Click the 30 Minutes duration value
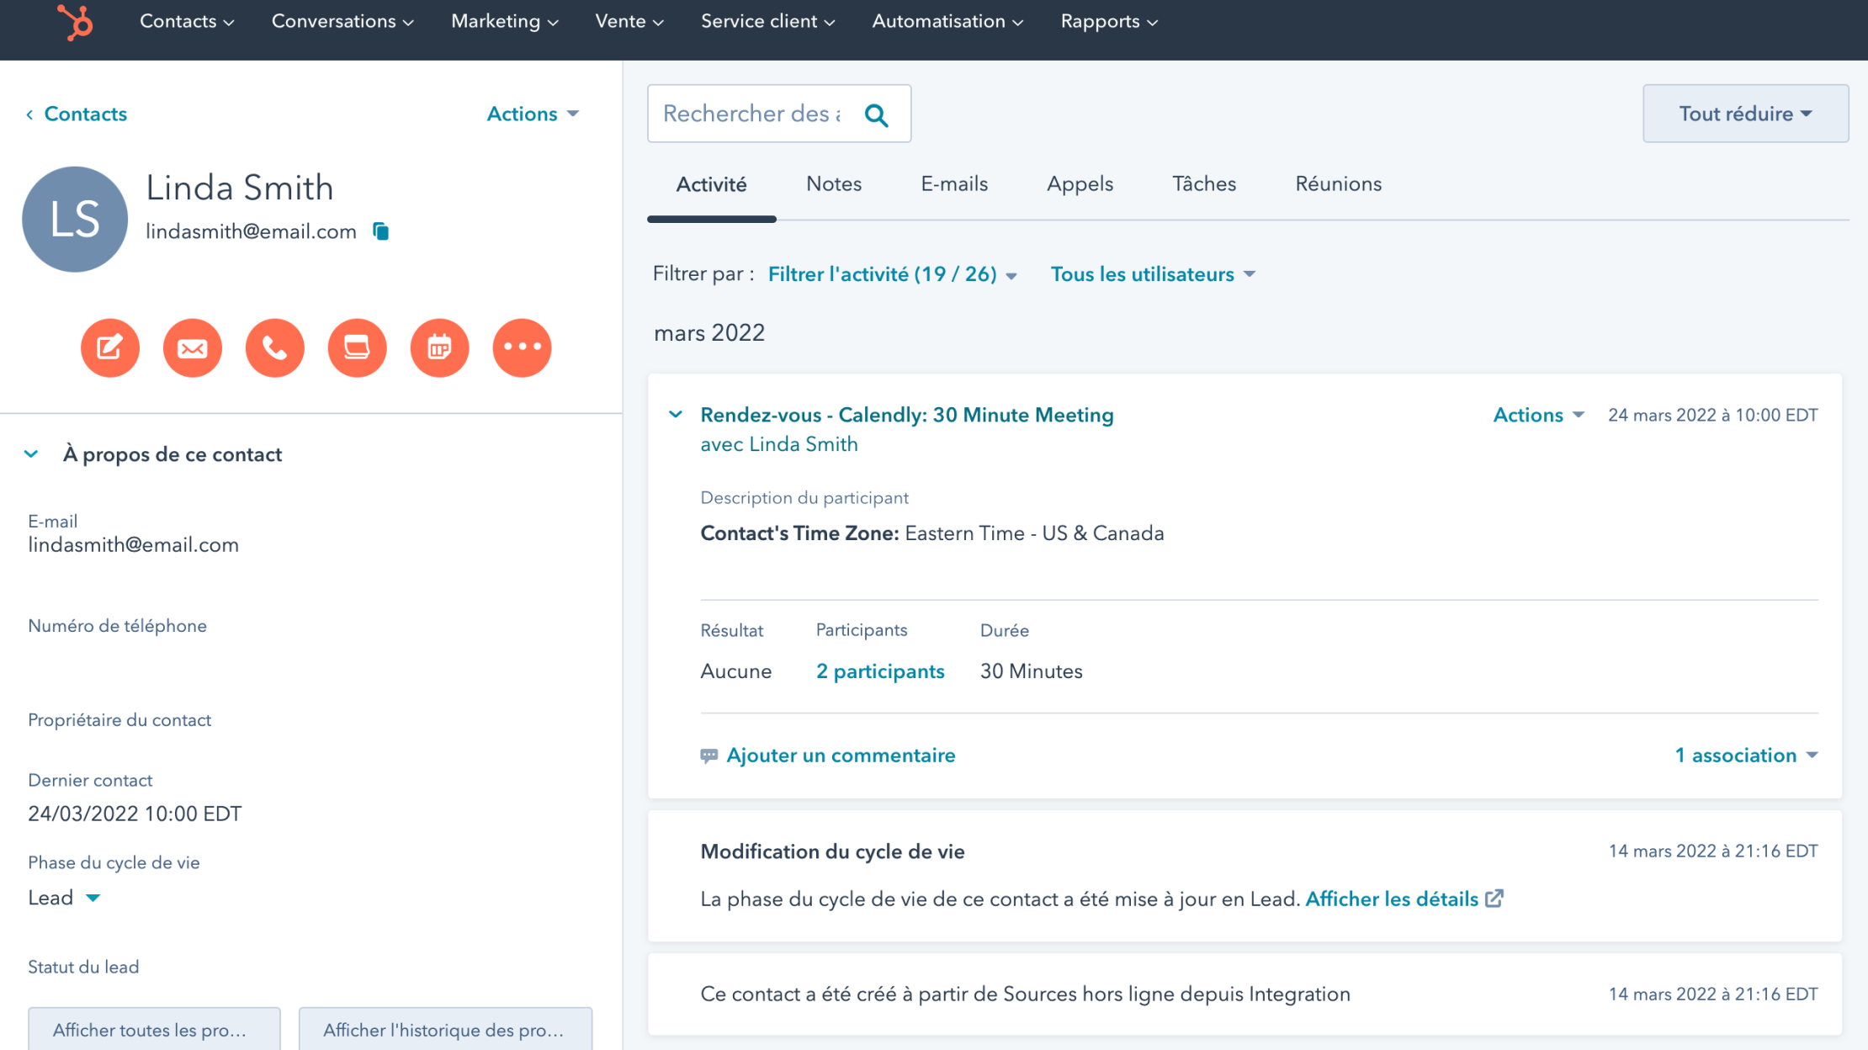The width and height of the screenshot is (1868, 1050). (1031, 671)
